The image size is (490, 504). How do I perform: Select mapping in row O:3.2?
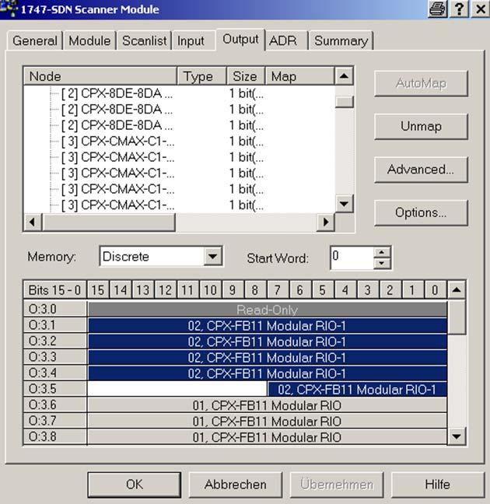tap(268, 341)
